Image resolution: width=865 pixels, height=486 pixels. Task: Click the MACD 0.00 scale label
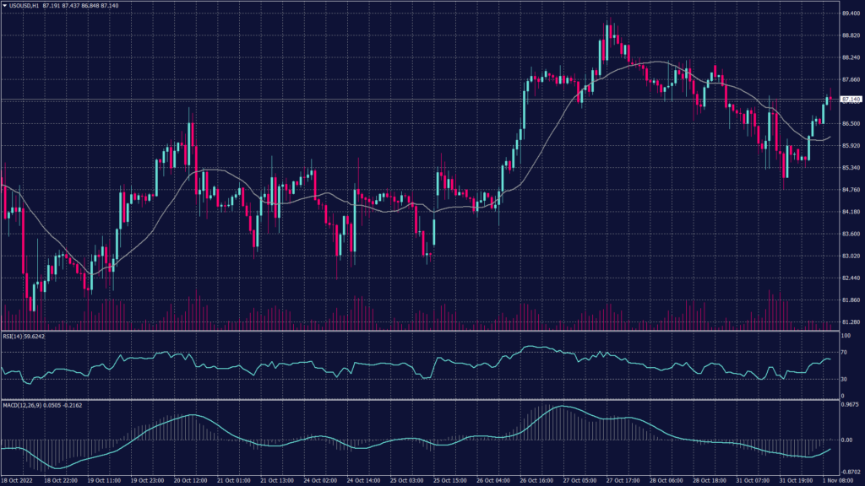click(846, 440)
